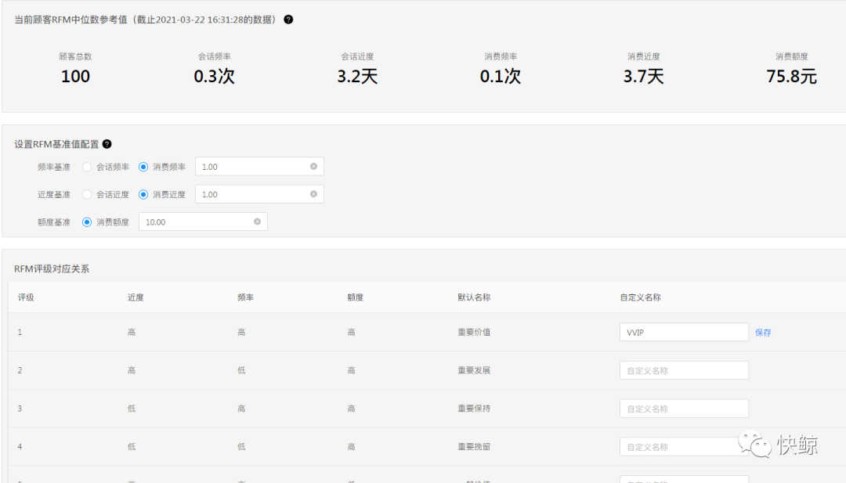Click help icon next to 设置RFM基准值配置
Viewport: 846px width, 483px height.
(x=107, y=144)
